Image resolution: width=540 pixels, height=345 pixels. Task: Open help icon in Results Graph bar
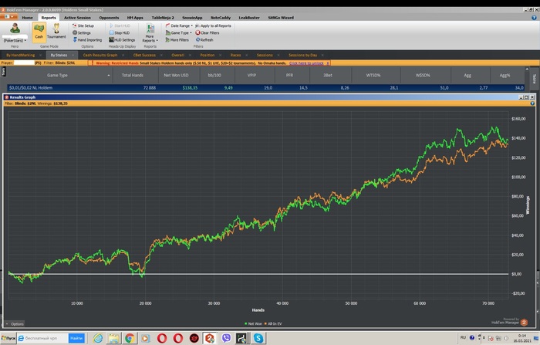(532, 103)
